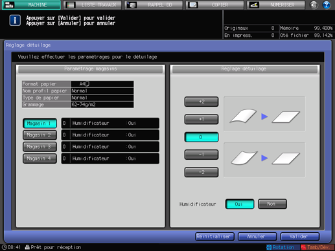This screenshot has height=251, width=335.
Task: Select Magasin 3 tray
Action: [x=40, y=147]
